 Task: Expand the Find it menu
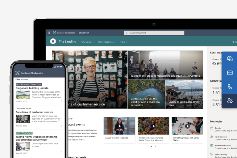tap(123, 42)
